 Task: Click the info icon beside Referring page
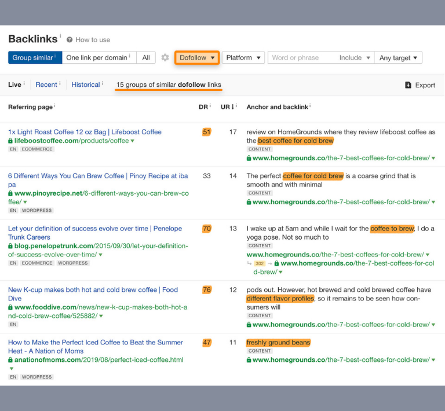tap(54, 106)
